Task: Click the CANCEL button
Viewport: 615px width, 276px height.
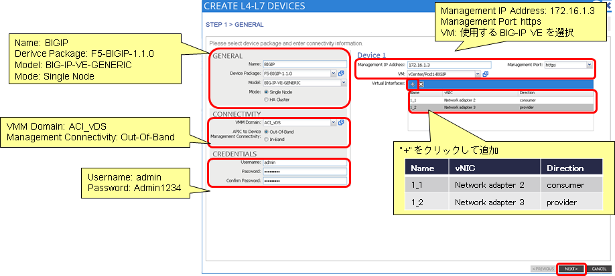Action: [599, 269]
